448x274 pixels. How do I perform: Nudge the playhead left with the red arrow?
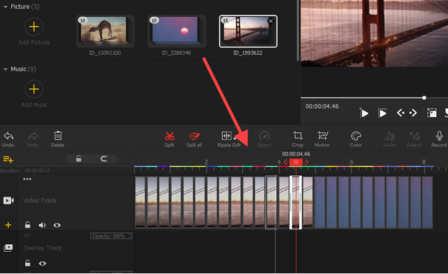pos(286,162)
